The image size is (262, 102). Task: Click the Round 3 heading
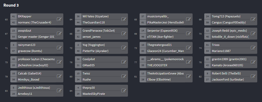[11, 5]
